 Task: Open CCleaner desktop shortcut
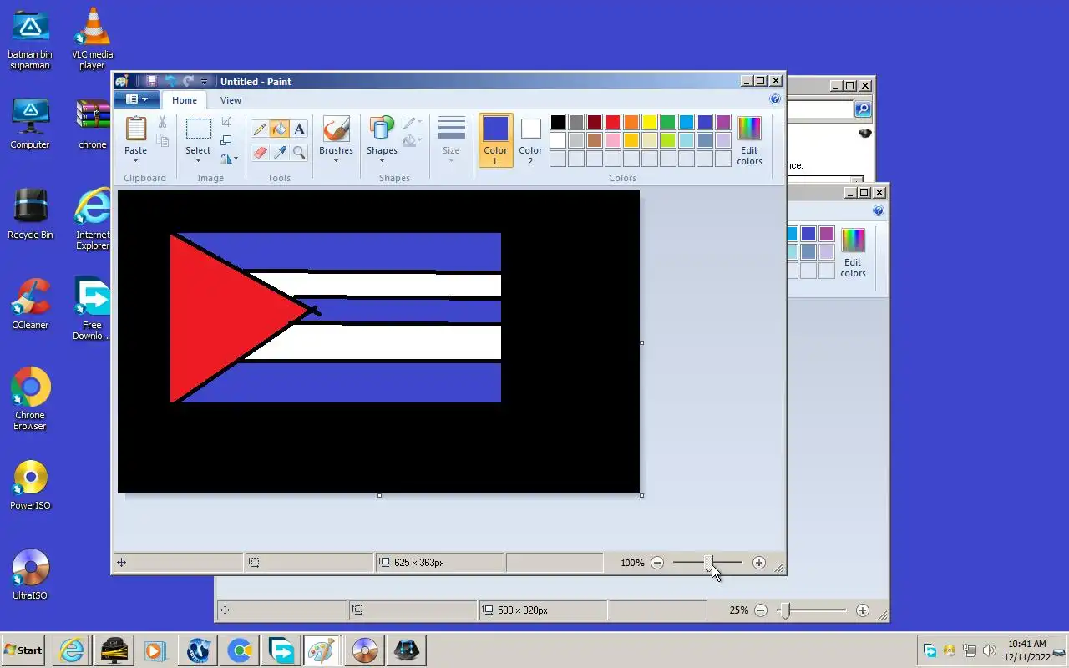30,304
